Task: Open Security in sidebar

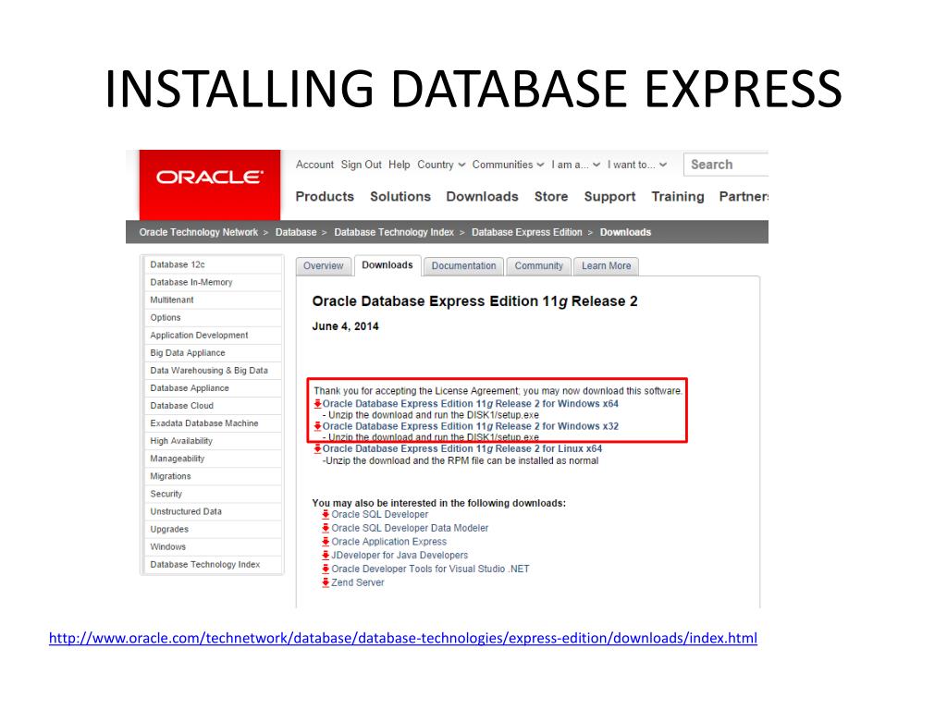Action: pos(213,494)
